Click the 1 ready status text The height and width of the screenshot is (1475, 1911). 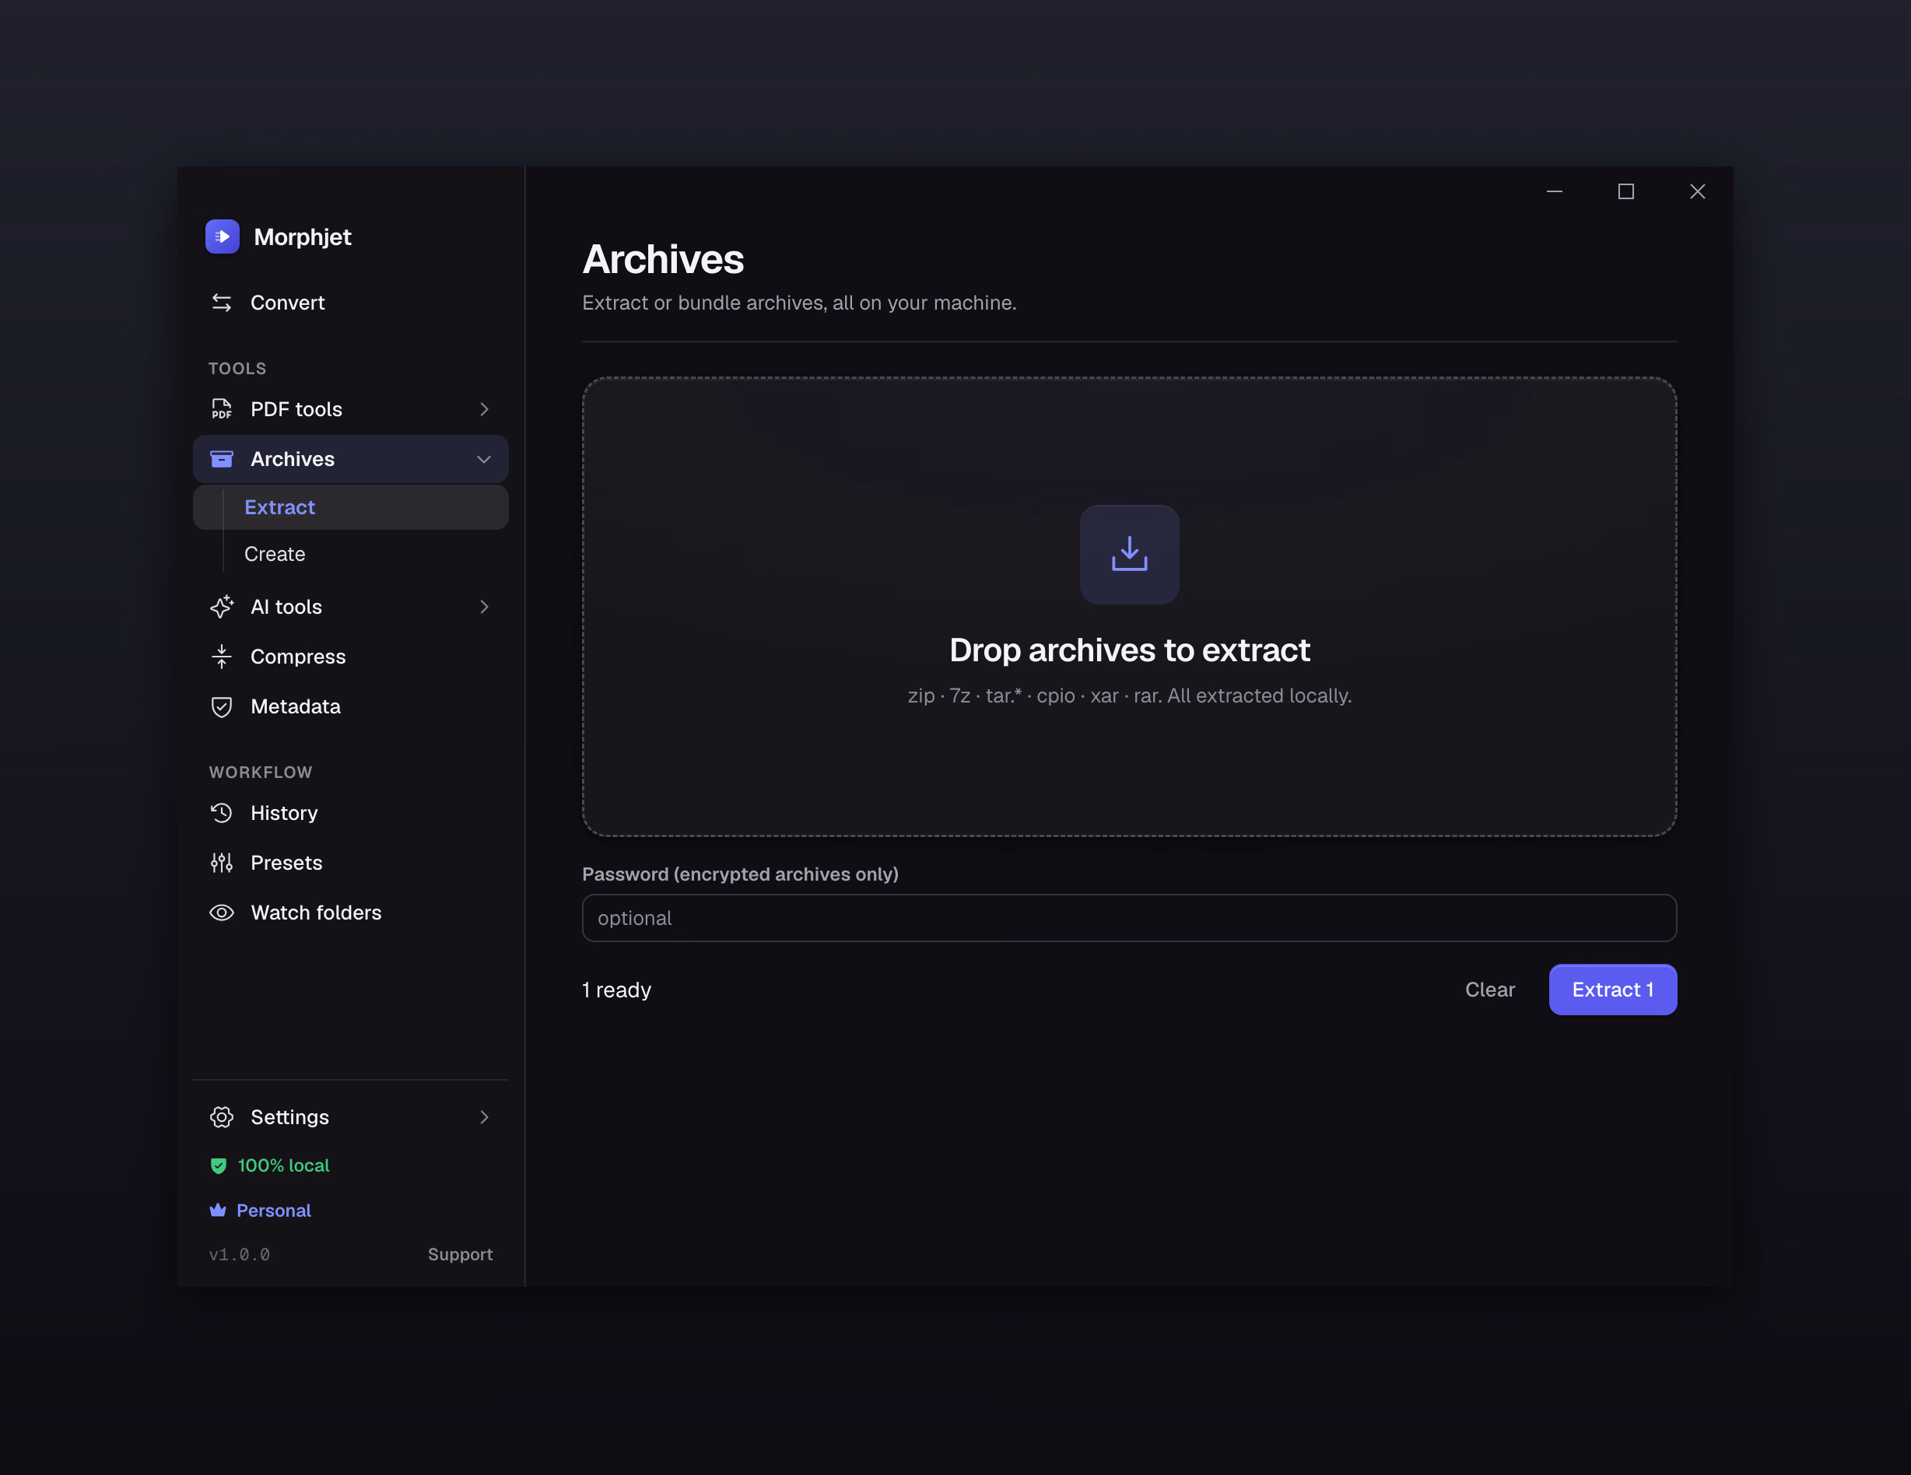click(617, 990)
